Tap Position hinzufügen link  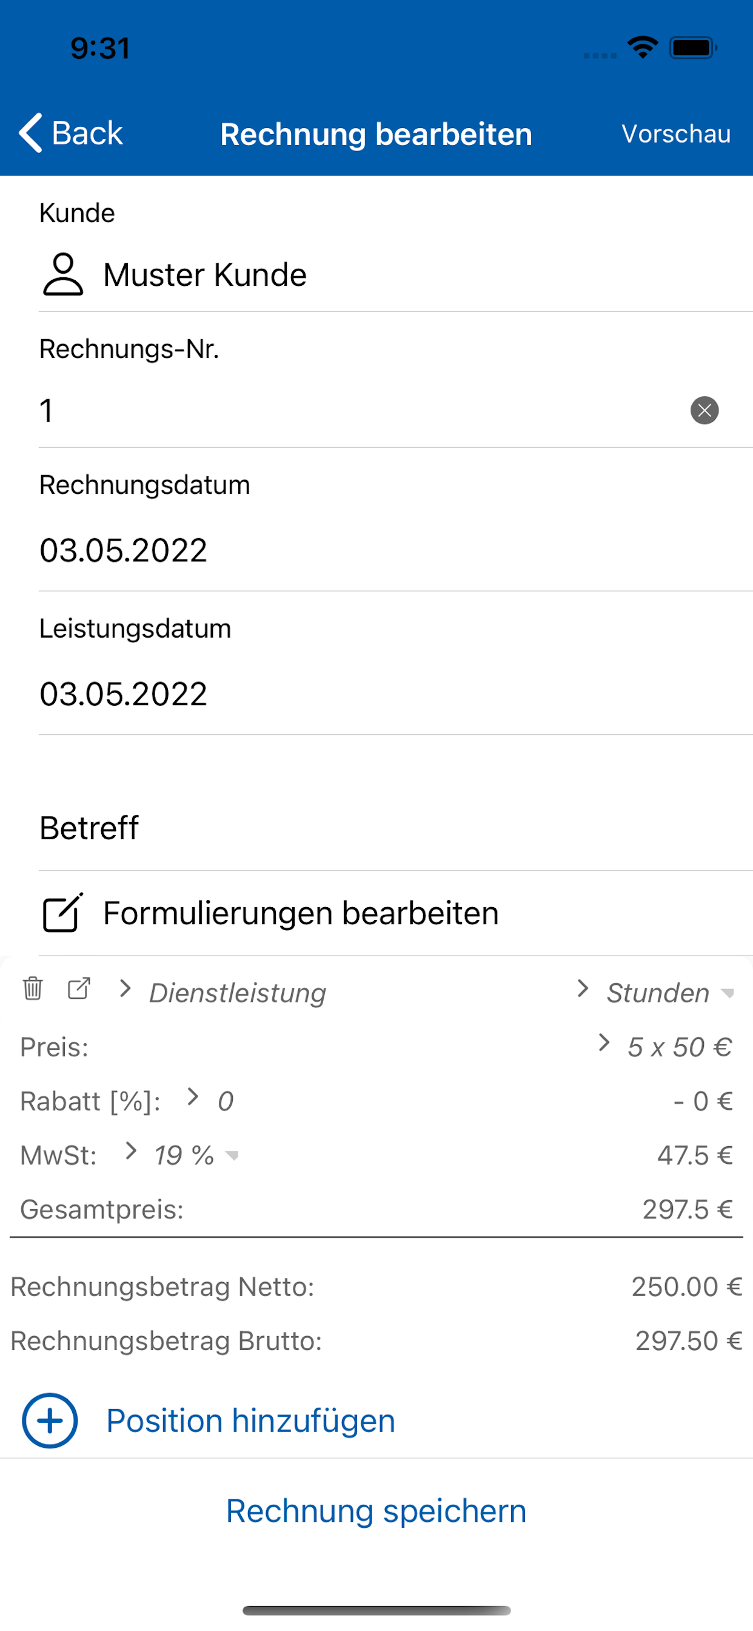point(250,1421)
